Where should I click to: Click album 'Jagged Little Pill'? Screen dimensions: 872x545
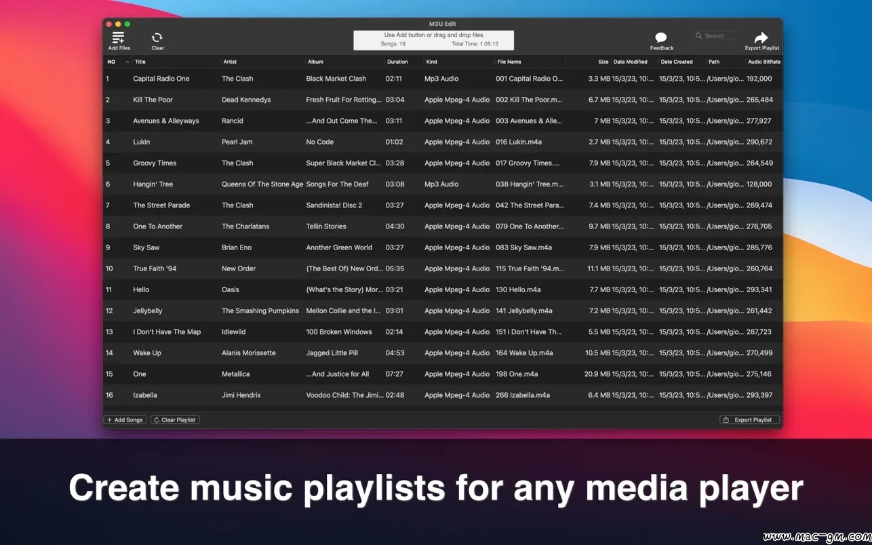pyautogui.click(x=332, y=352)
